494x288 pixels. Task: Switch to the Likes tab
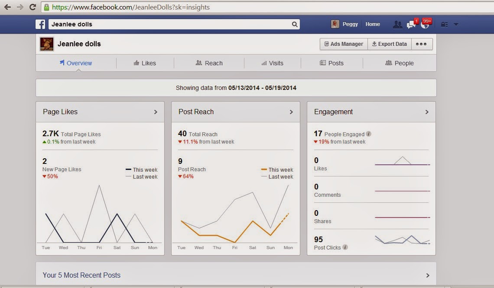tap(145, 63)
